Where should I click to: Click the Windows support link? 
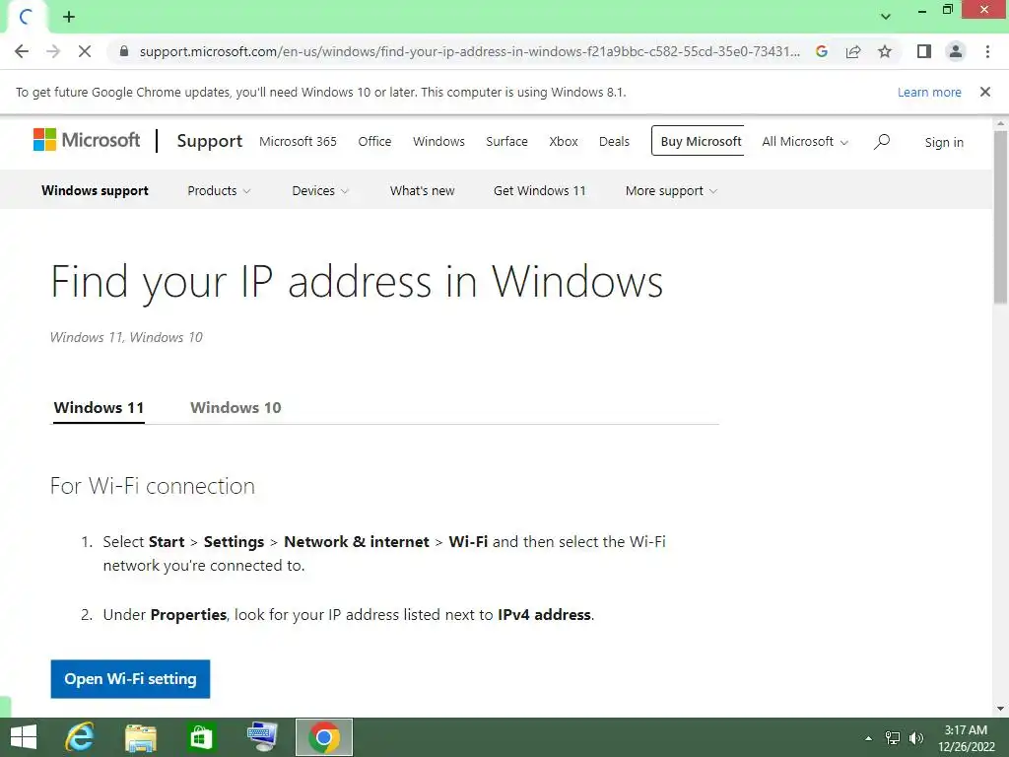pyautogui.click(x=96, y=190)
